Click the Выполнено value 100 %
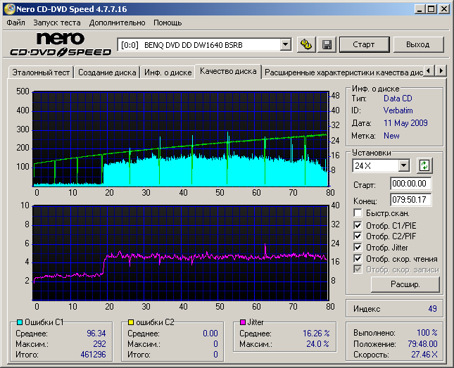Screen dimensions: 454x368 [427, 332]
